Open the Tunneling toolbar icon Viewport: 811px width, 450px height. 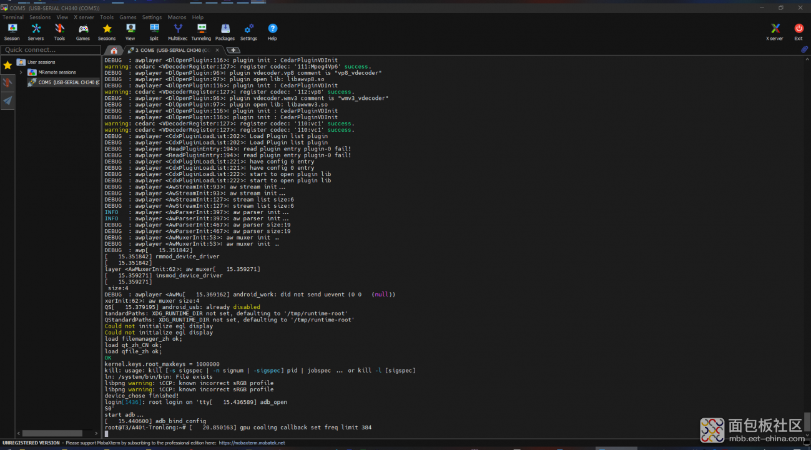tap(201, 32)
